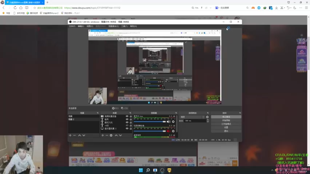
Task: Select 显示器采集 2 in the sources list
Action: coord(110,128)
